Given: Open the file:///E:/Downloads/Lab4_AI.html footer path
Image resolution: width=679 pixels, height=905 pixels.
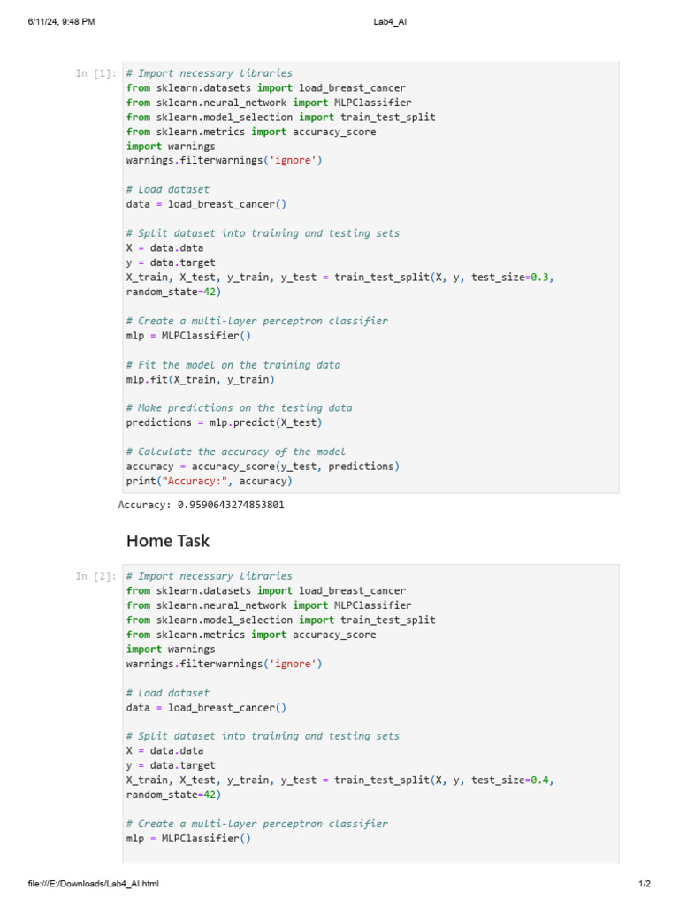Looking at the screenshot, I should click(x=94, y=883).
